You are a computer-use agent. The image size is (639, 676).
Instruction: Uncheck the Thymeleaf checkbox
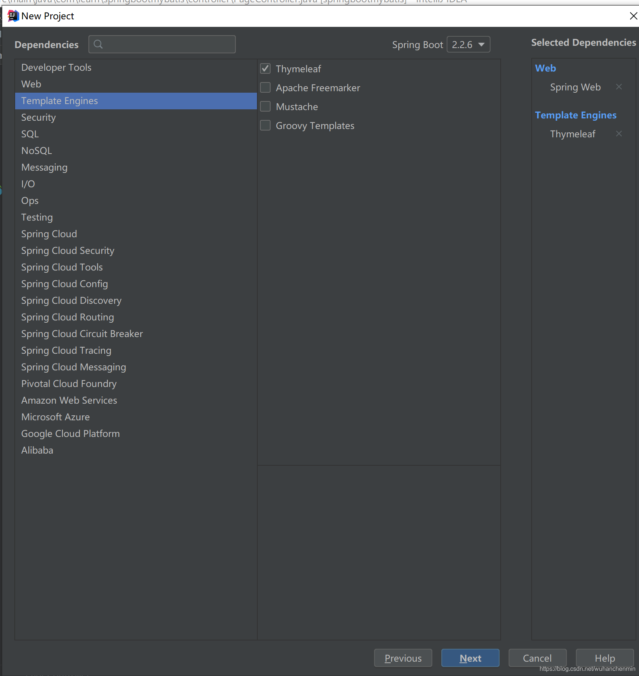coord(266,69)
